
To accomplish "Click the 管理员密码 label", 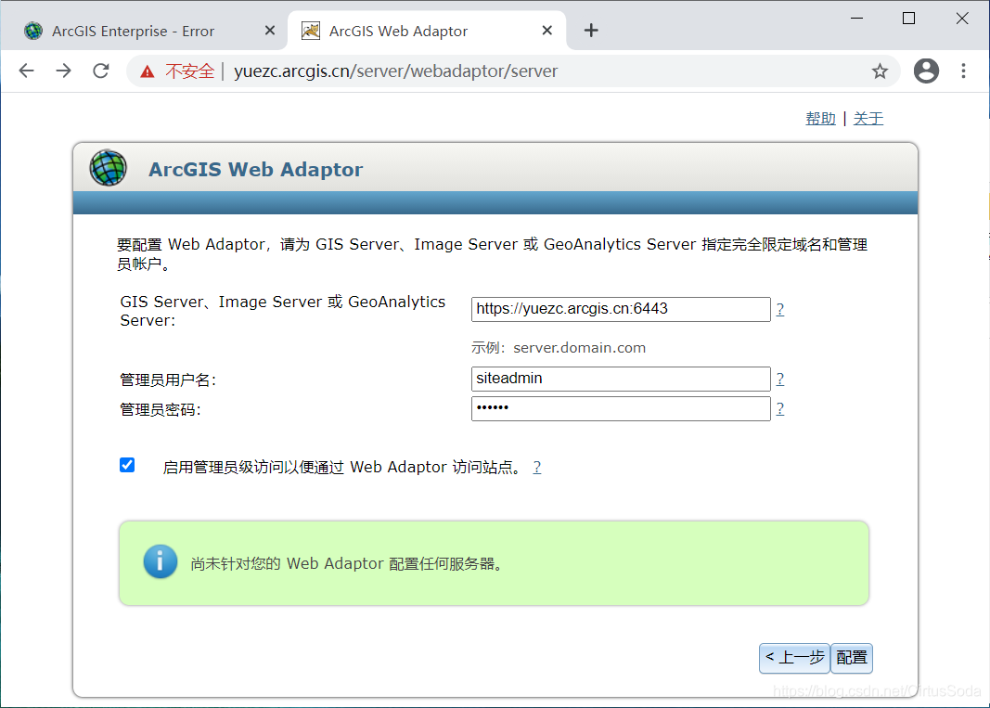I will tap(161, 409).
